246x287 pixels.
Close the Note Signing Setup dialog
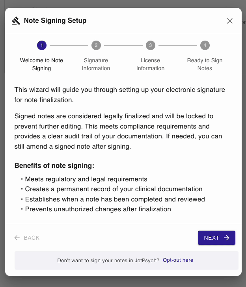(230, 21)
